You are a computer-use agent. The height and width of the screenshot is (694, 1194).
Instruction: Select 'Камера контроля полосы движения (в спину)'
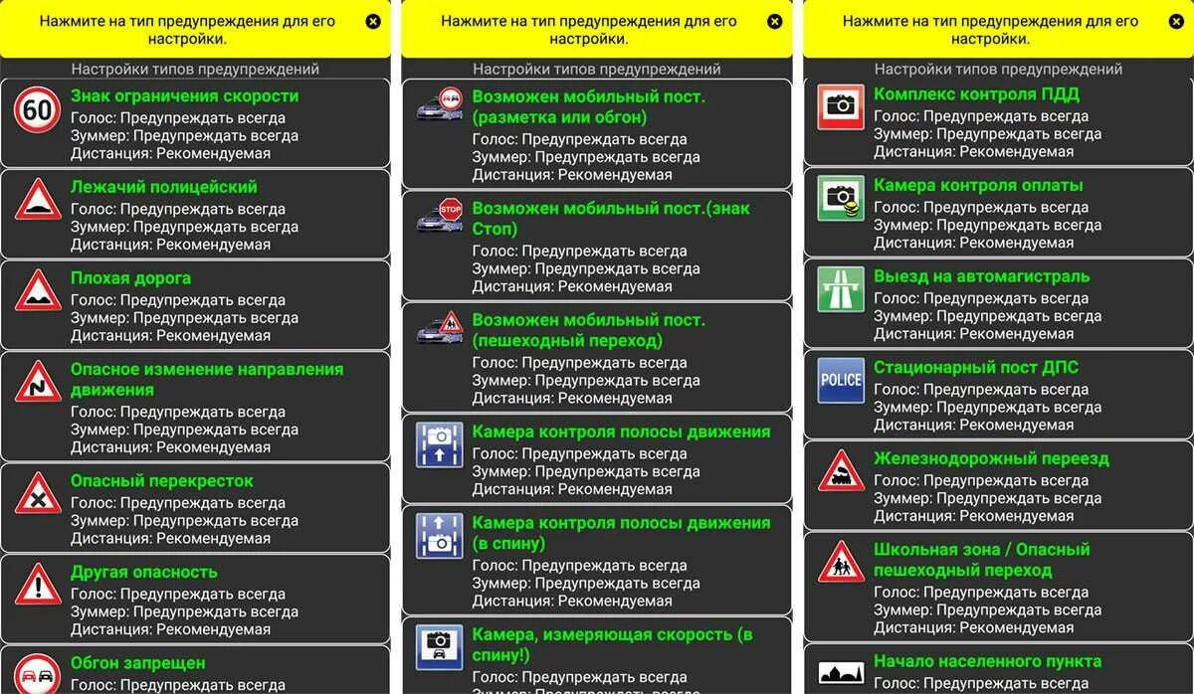tap(597, 561)
